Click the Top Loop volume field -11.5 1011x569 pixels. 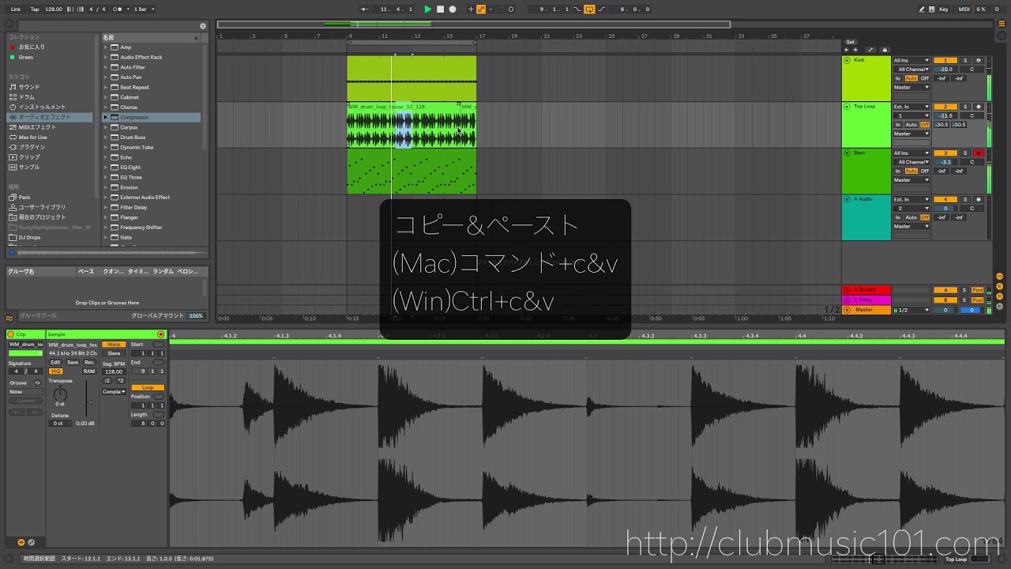point(945,115)
